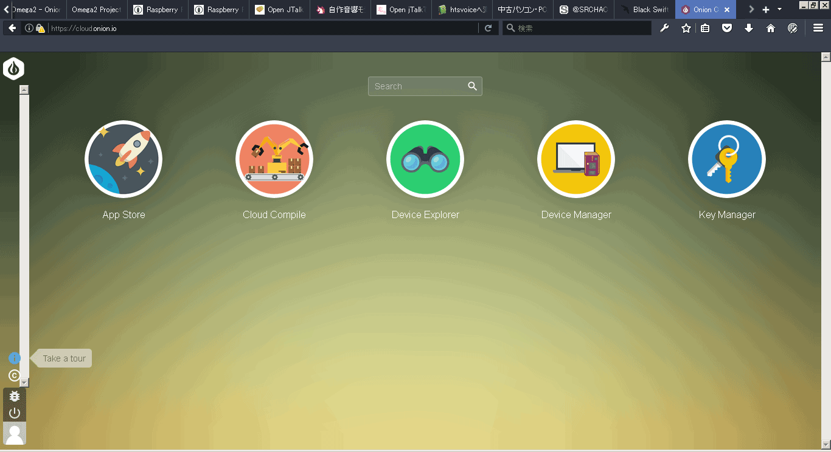Launch Cloud Compile app

point(274,159)
